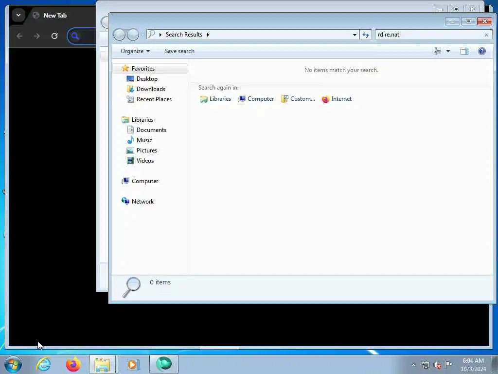Open Explorer help icon

(482, 51)
